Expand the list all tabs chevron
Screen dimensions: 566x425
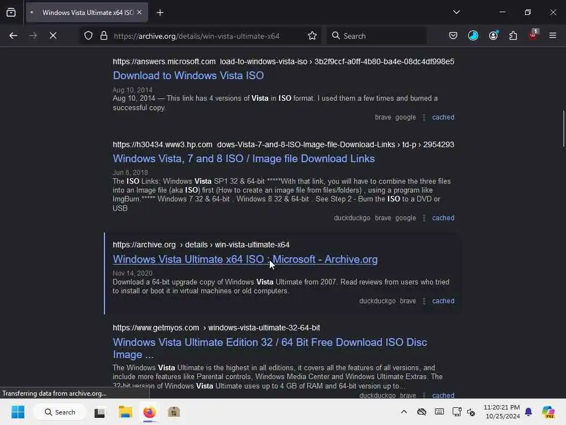point(456,12)
